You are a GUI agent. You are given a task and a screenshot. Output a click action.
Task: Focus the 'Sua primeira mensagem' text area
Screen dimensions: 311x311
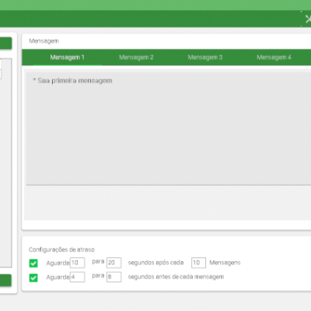click(x=169, y=128)
